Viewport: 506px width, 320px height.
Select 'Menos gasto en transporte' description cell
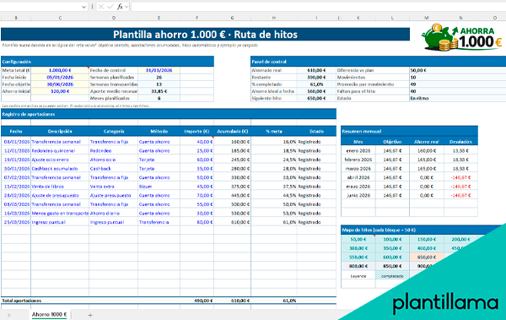pyautogui.click(x=60, y=214)
